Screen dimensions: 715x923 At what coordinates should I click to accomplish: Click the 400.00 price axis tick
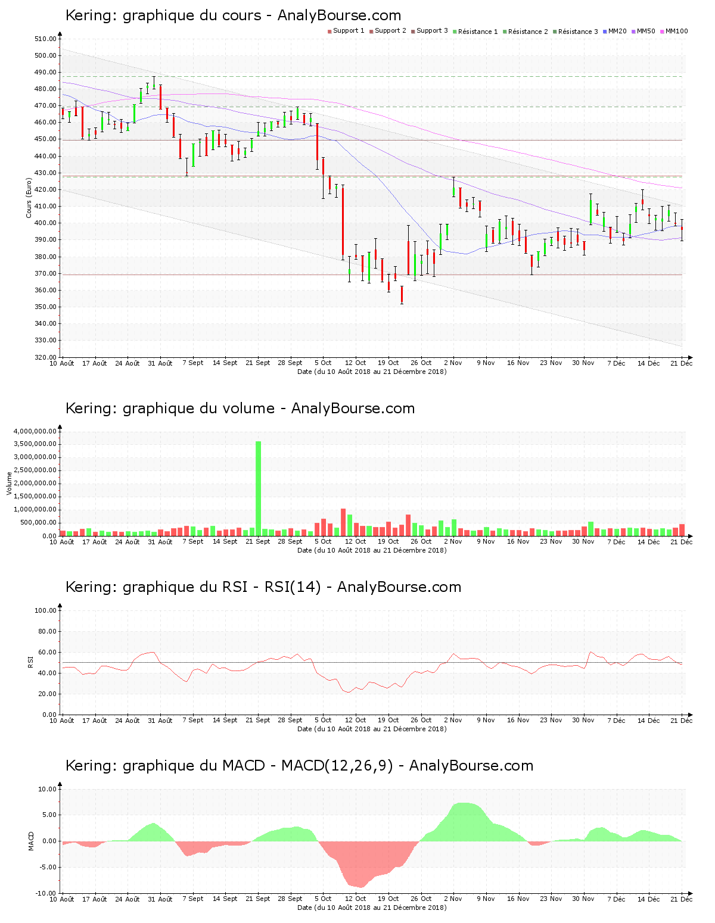click(x=45, y=223)
